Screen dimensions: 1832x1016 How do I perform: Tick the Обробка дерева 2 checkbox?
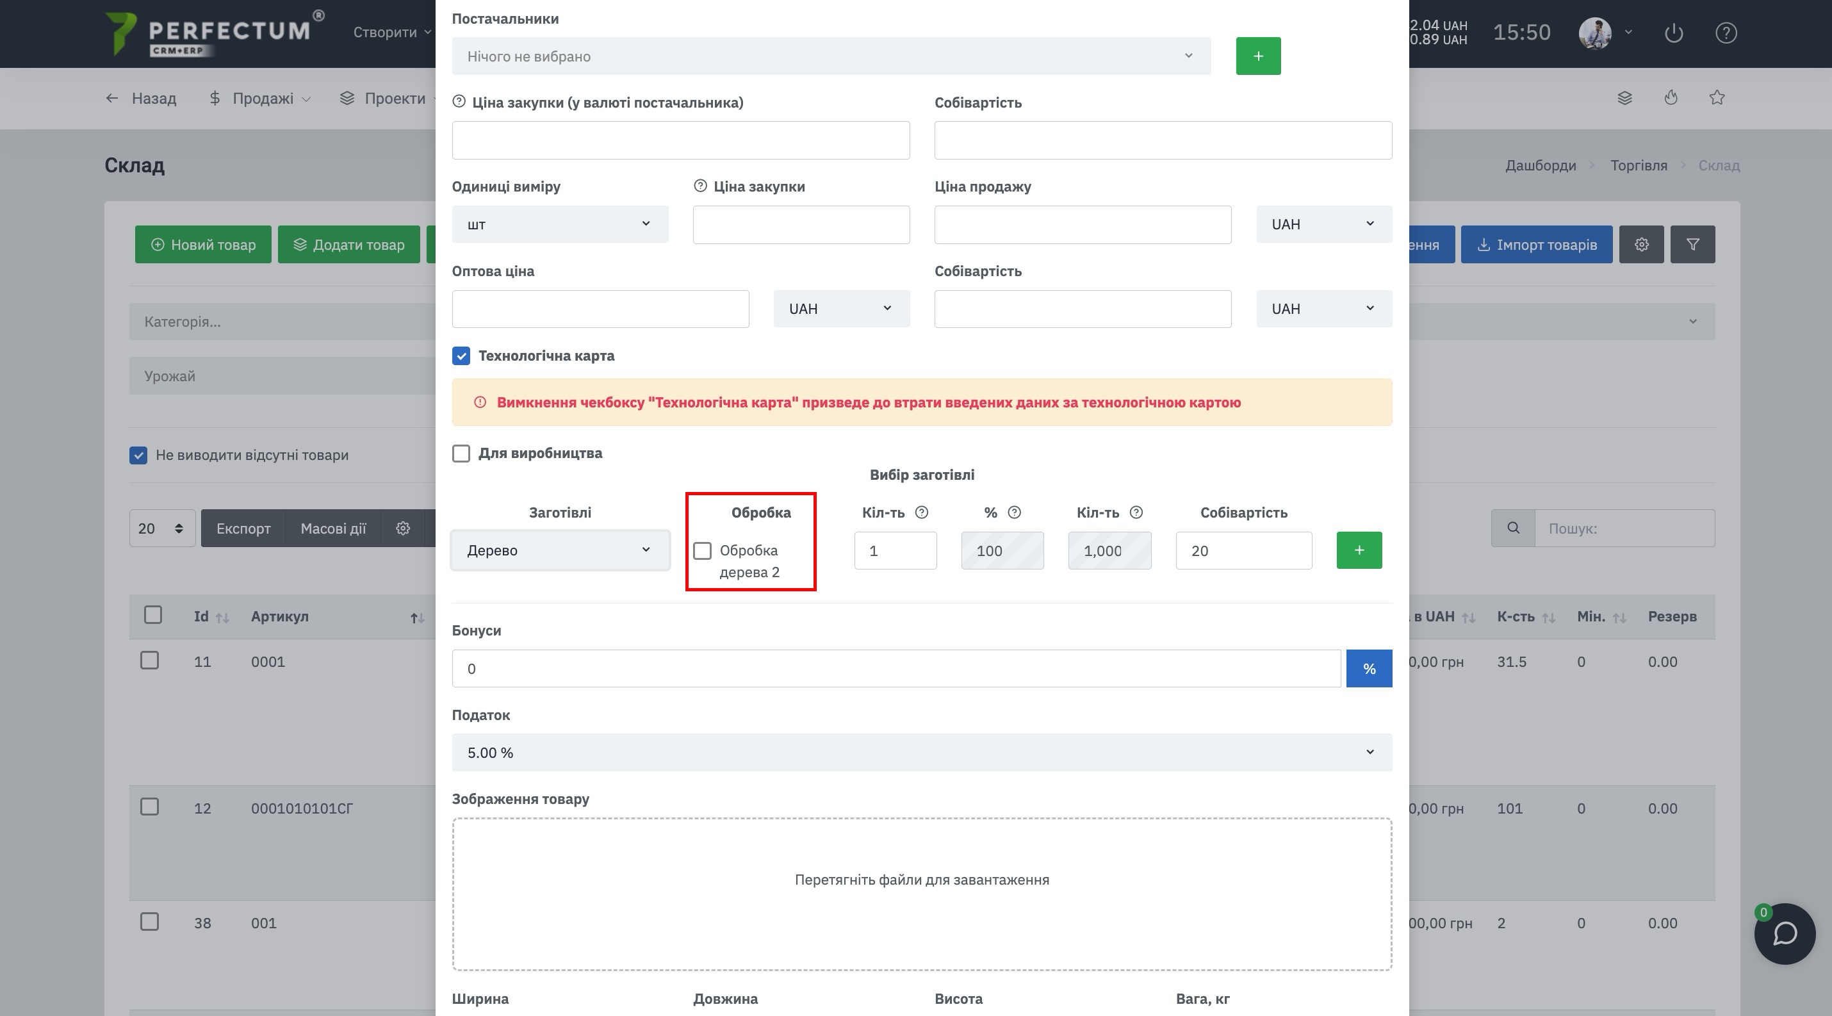pos(703,551)
